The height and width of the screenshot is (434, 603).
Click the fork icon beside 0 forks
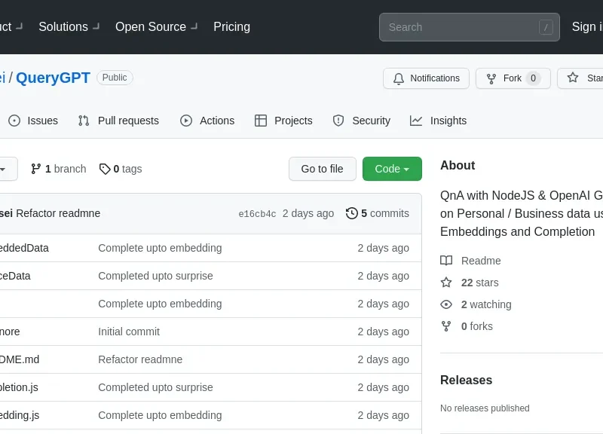point(446,326)
